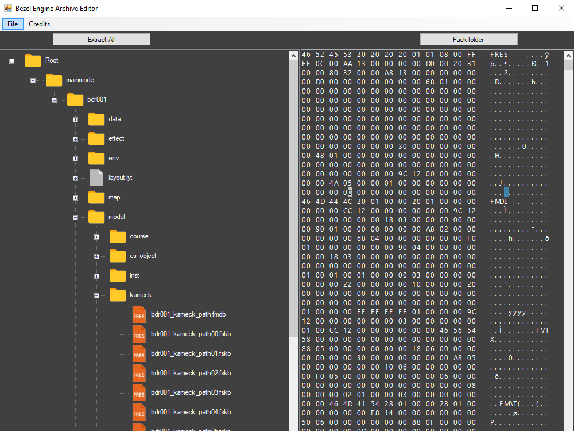Screen dimensions: 574x431
Task: Open the Credits menu
Action: click(39, 24)
